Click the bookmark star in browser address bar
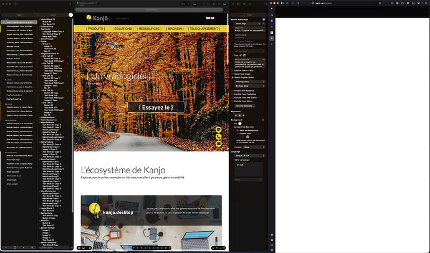Image resolution: width=430 pixels, height=253 pixels. pyautogui.click(x=380, y=3)
